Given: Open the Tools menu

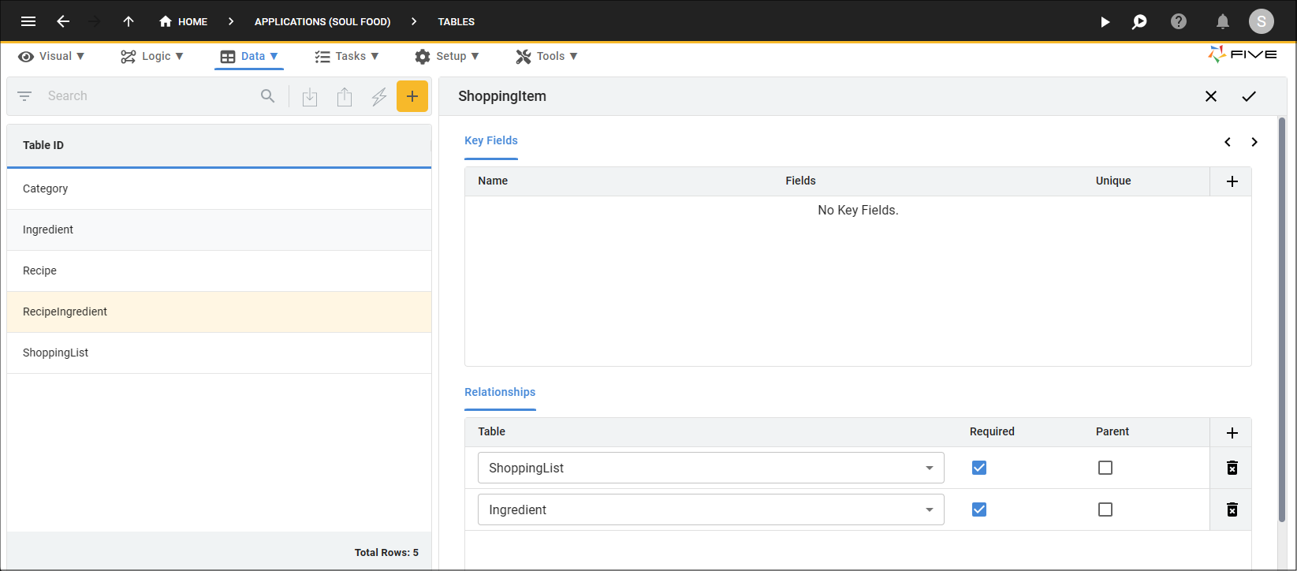Looking at the screenshot, I should coord(546,56).
